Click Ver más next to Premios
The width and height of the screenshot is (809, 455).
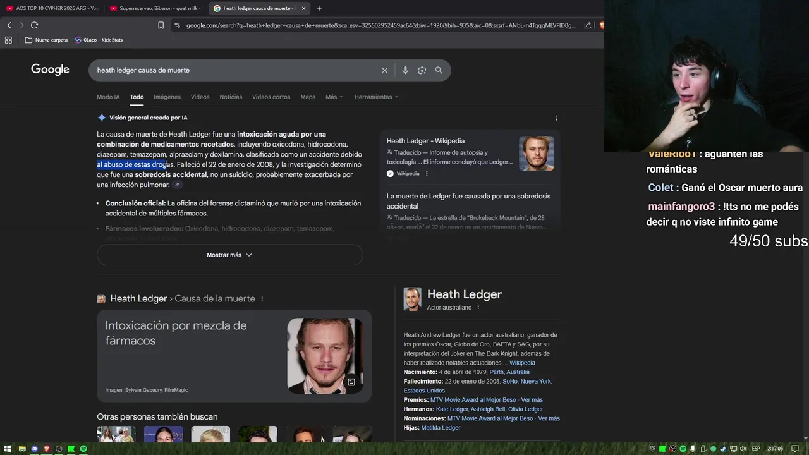(532, 400)
